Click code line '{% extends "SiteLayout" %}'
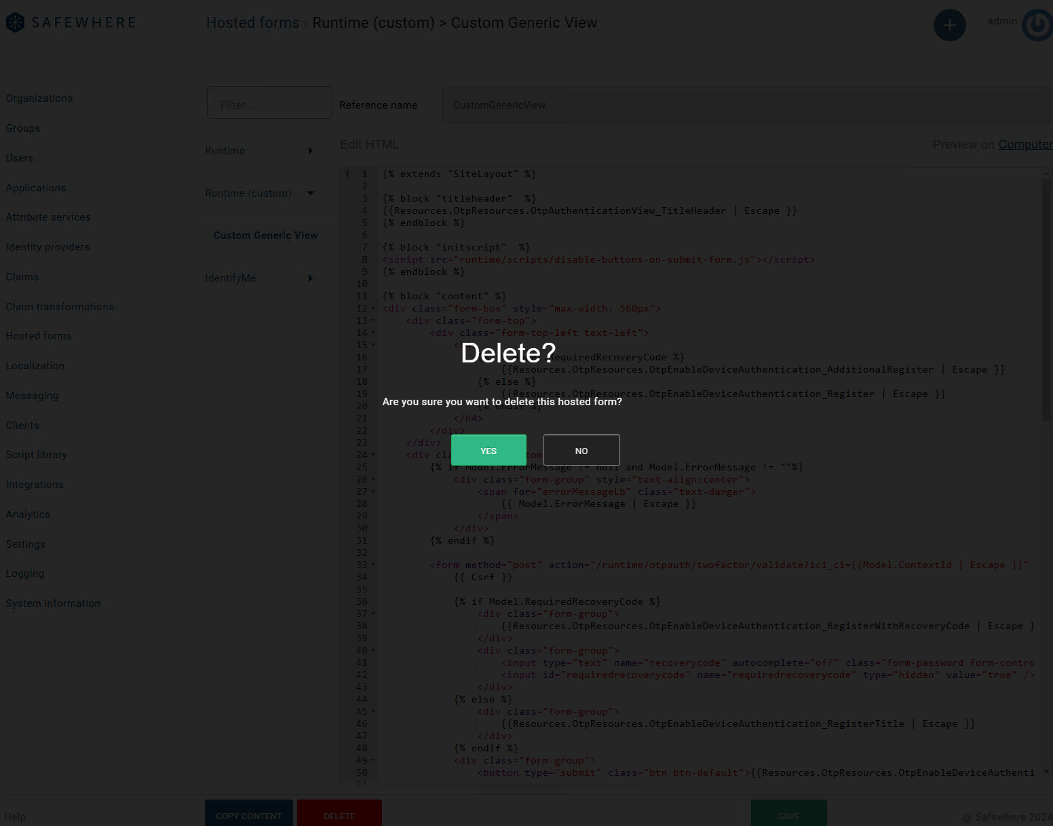 pyautogui.click(x=459, y=174)
